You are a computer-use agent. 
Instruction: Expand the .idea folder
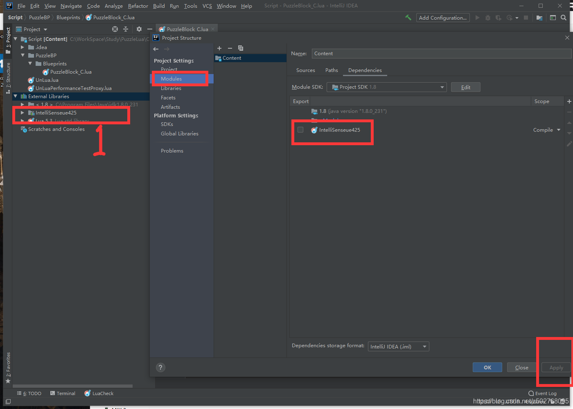23,47
